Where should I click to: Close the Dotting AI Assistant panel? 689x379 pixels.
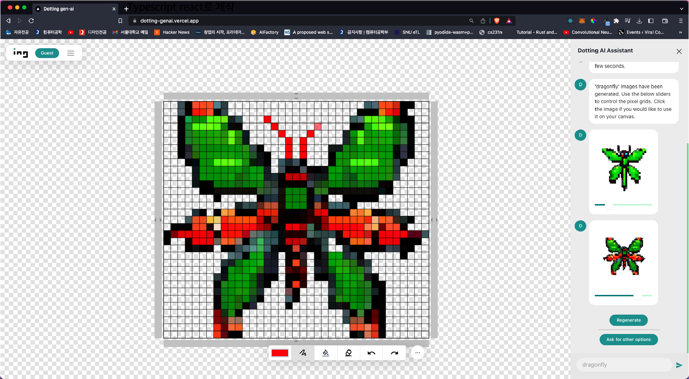[x=679, y=51]
